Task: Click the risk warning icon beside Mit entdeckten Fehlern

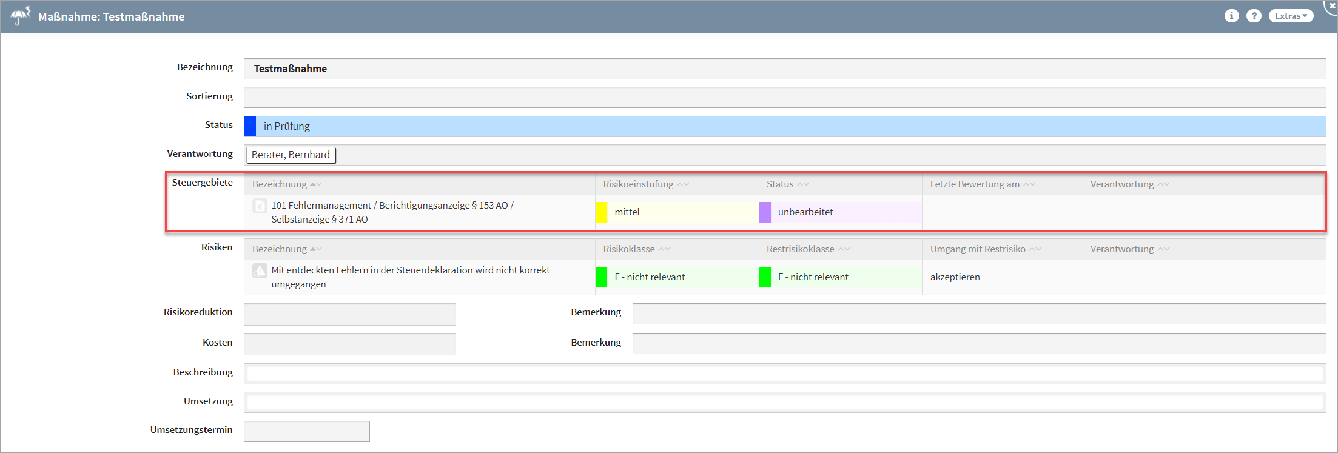Action: tap(260, 271)
